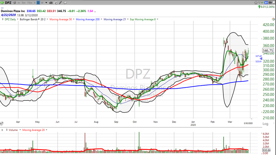Select the 15m time frame
The image size is (276, 155).
click(30, 3)
